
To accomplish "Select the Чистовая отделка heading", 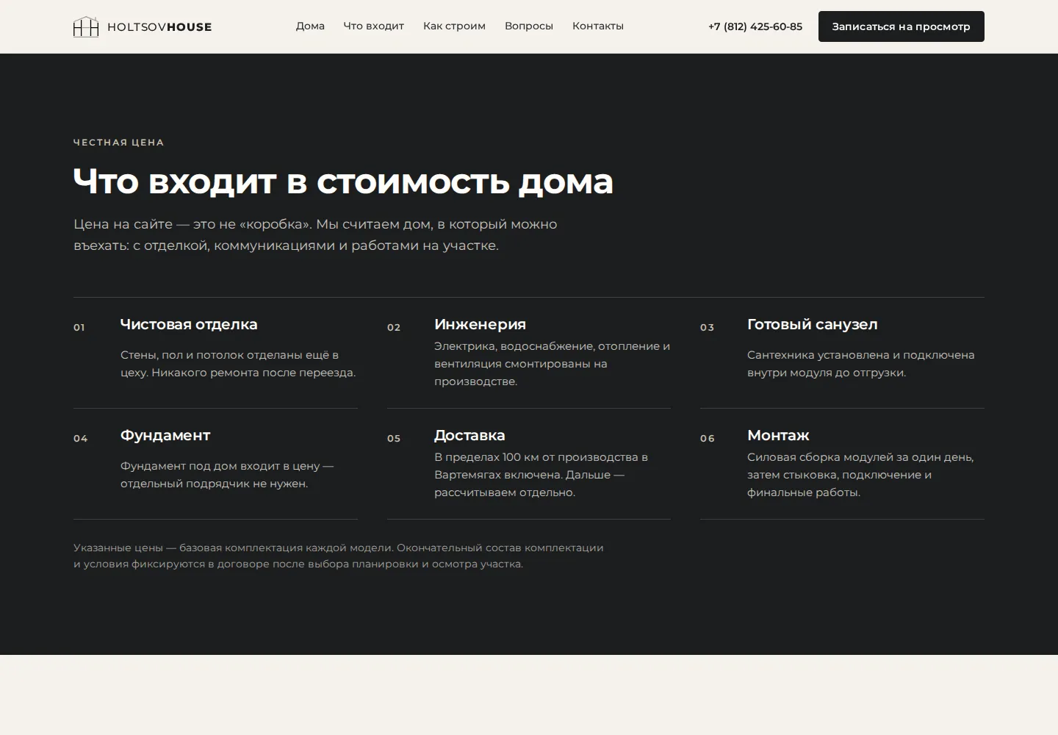I will click(189, 324).
